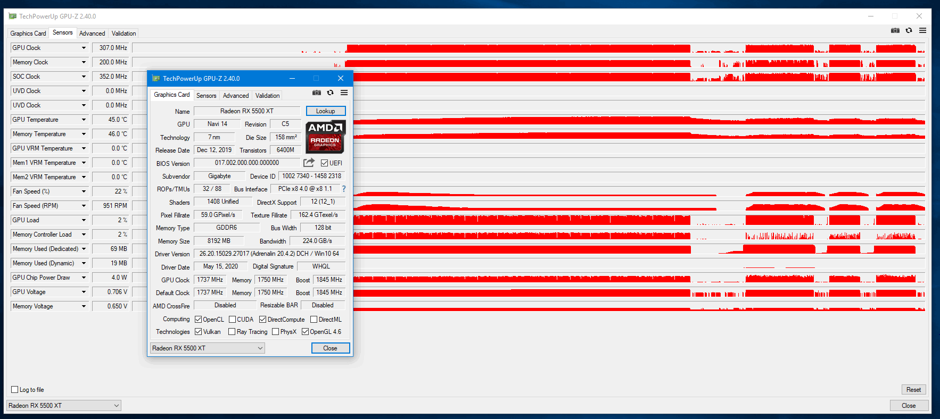Toggle OpenGL 4.6 checkbox
The image size is (940, 419).
(x=306, y=332)
